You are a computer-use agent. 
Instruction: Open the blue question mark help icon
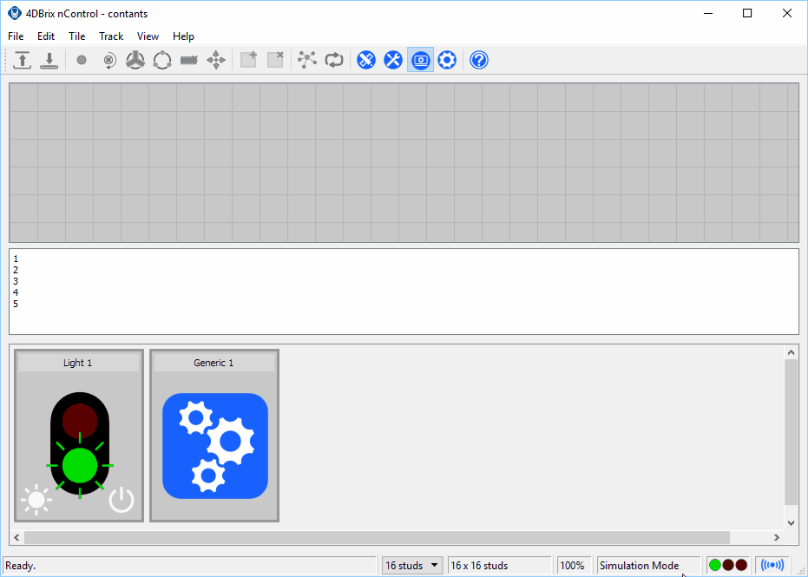(x=479, y=60)
